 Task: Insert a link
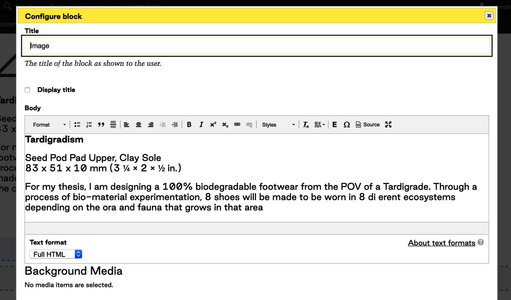click(x=237, y=125)
